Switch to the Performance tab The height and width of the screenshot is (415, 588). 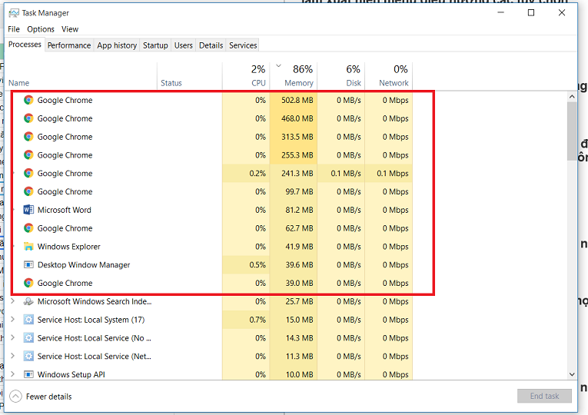69,45
